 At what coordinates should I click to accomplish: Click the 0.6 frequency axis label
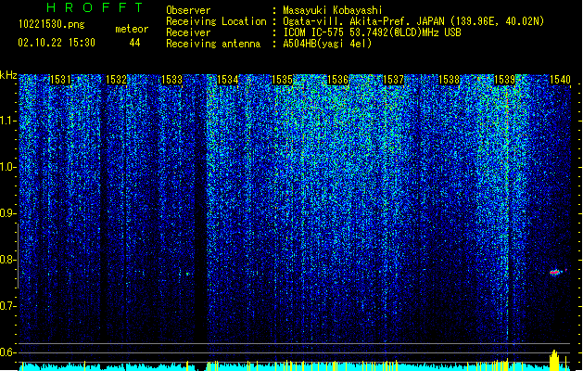click(x=8, y=352)
